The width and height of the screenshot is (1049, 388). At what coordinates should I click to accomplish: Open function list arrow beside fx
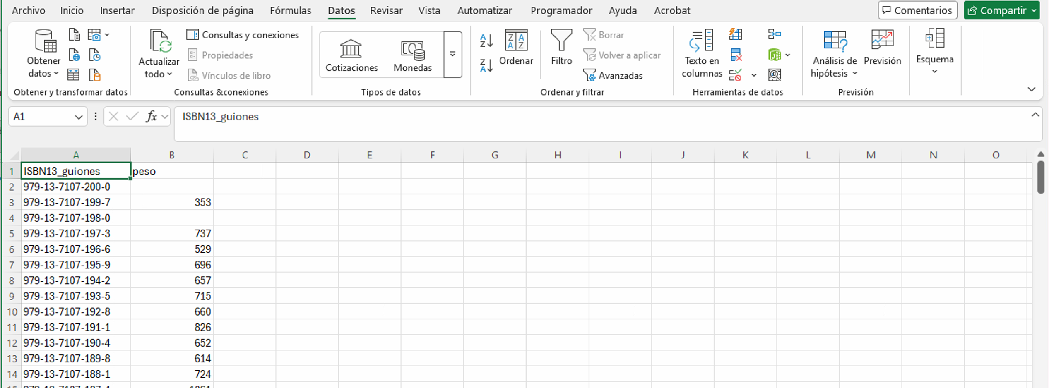pos(165,117)
